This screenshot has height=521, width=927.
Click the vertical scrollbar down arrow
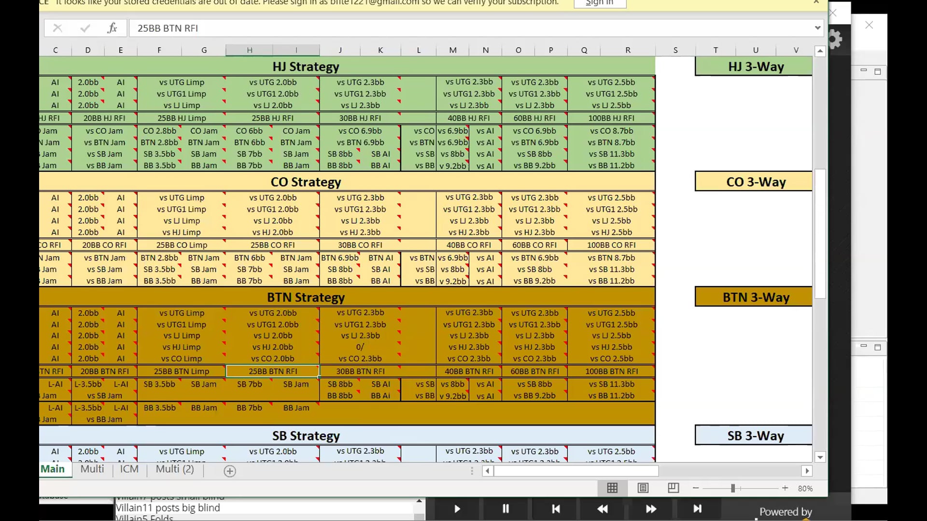[820, 457]
